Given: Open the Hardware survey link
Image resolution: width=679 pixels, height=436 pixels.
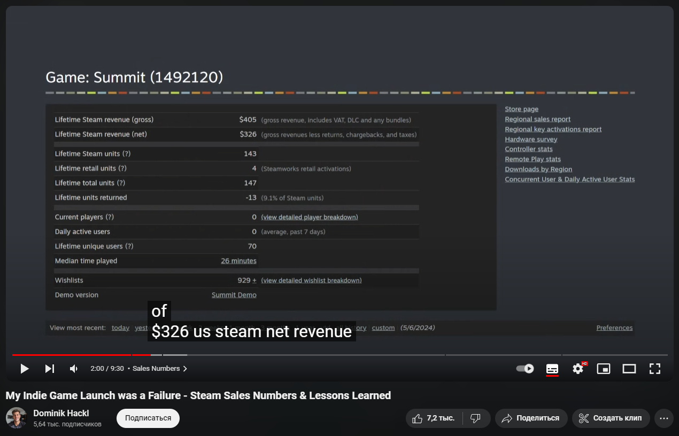Looking at the screenshot, I should tap(531, 139).
